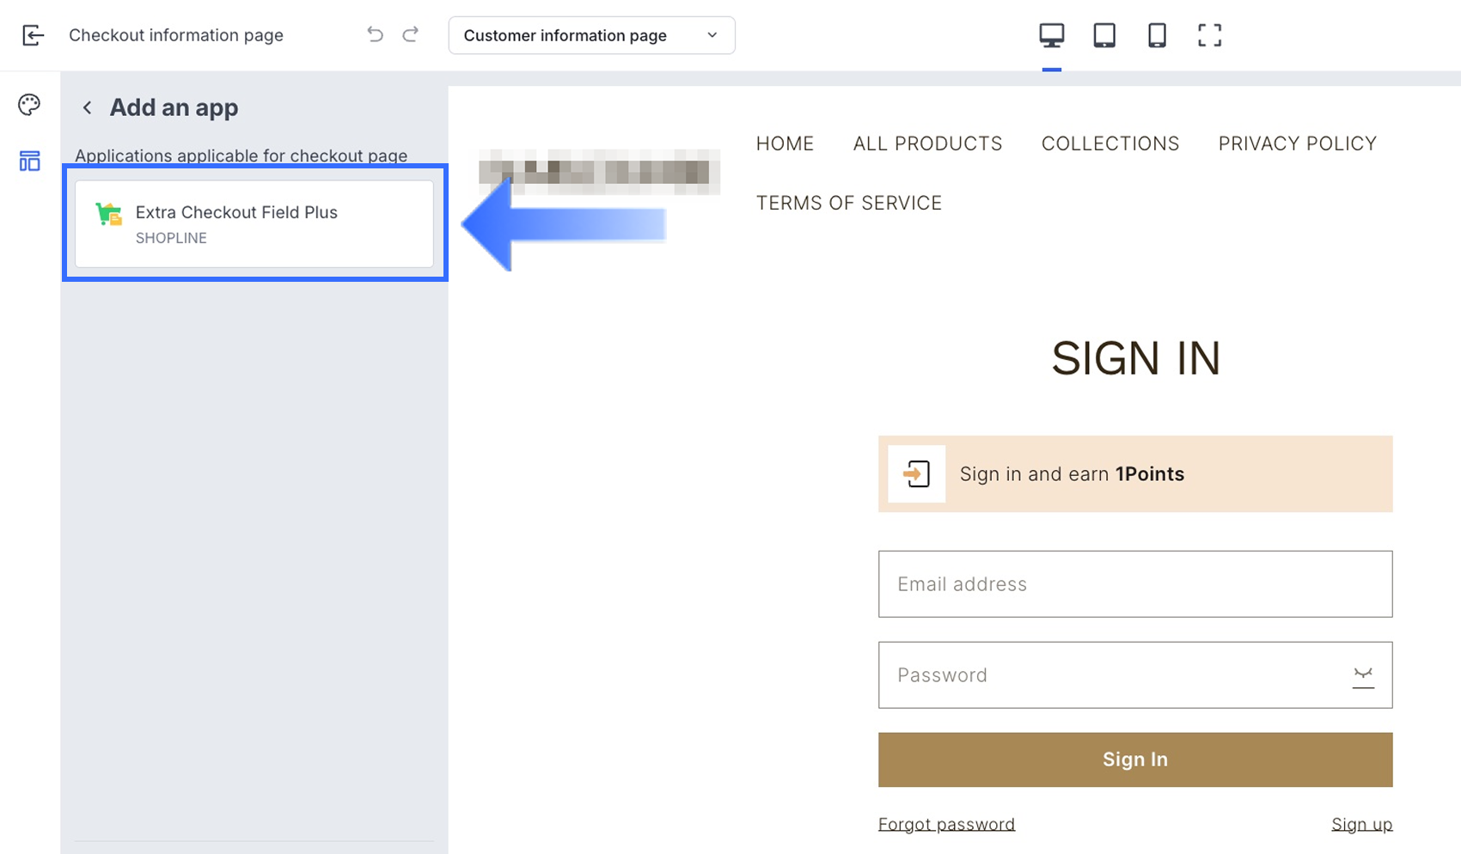Select Extra Checkout Field Plus app
The image size is (1461, 854).
pyautogui.click(x=254, y=223)
